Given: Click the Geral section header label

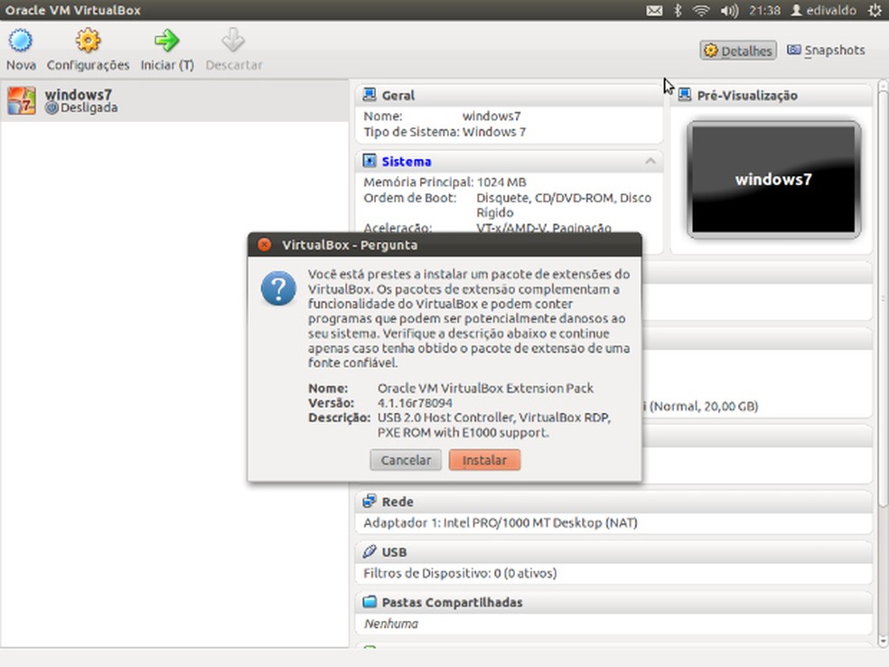Looking at the screenshot, I should tap(398, 95).
